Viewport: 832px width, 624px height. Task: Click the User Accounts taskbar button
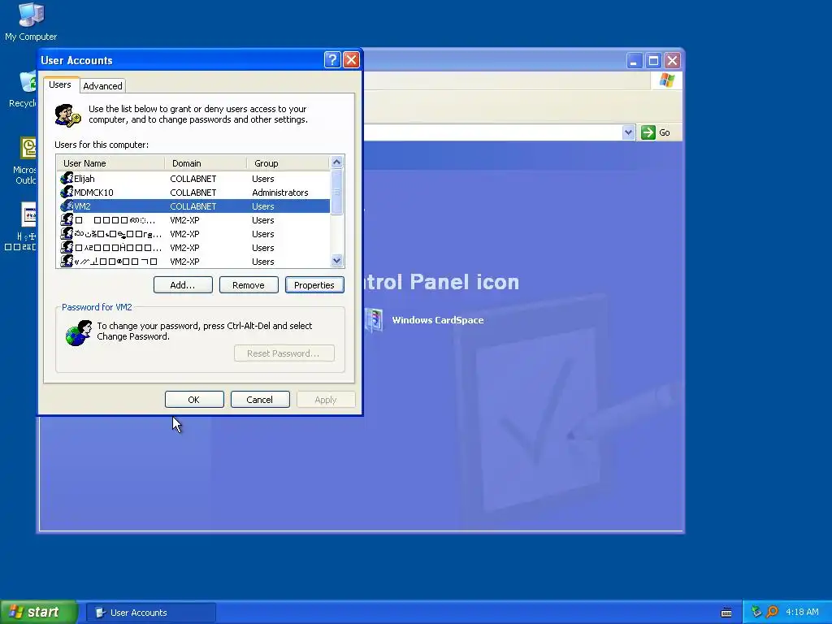pyautogui.click(x=151, y=613)
